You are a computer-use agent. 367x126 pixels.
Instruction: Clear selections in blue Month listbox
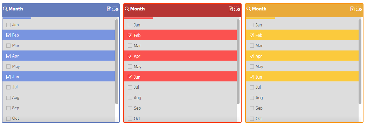pos(116,9)
